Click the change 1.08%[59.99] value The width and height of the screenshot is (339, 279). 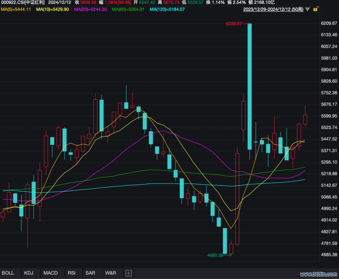click(118, 3)
